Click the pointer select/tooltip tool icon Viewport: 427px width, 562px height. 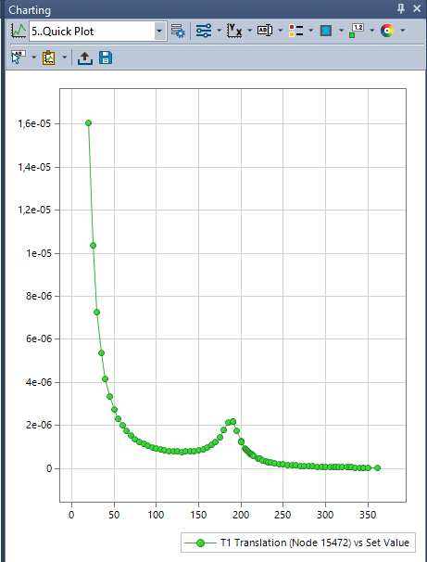[x=19, y=57]
